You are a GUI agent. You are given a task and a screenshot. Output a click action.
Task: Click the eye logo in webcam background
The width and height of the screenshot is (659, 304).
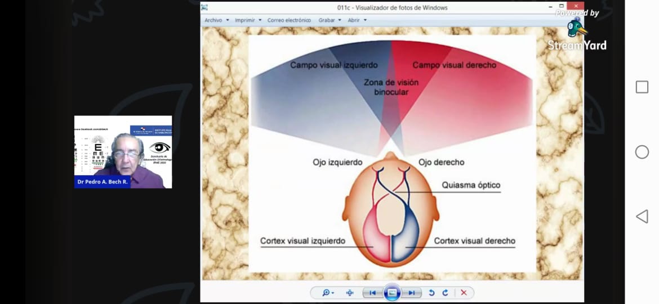160,148
